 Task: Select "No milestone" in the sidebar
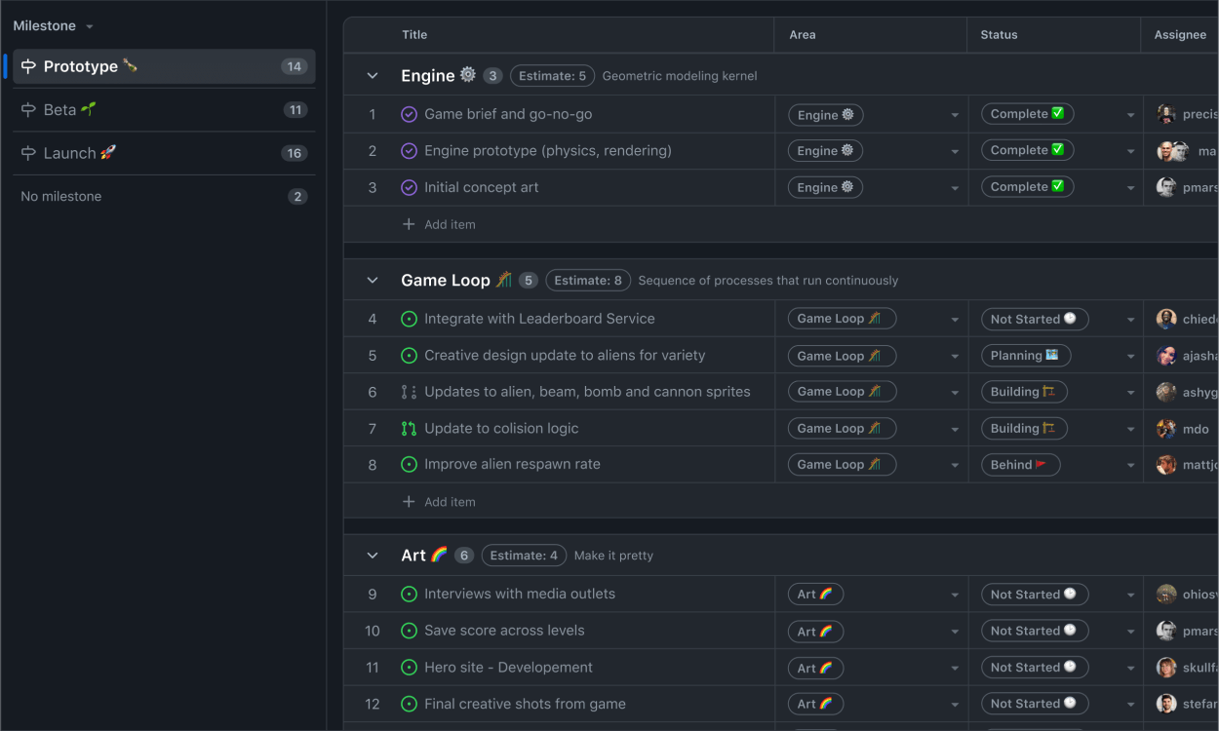(62, 196)
